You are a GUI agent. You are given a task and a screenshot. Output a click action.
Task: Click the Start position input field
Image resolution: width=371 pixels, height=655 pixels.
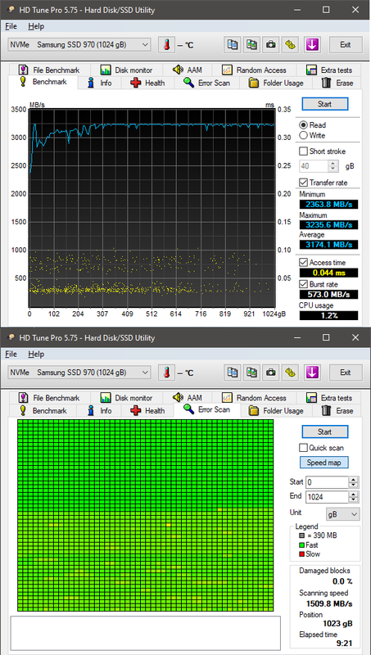pos(327,482)
